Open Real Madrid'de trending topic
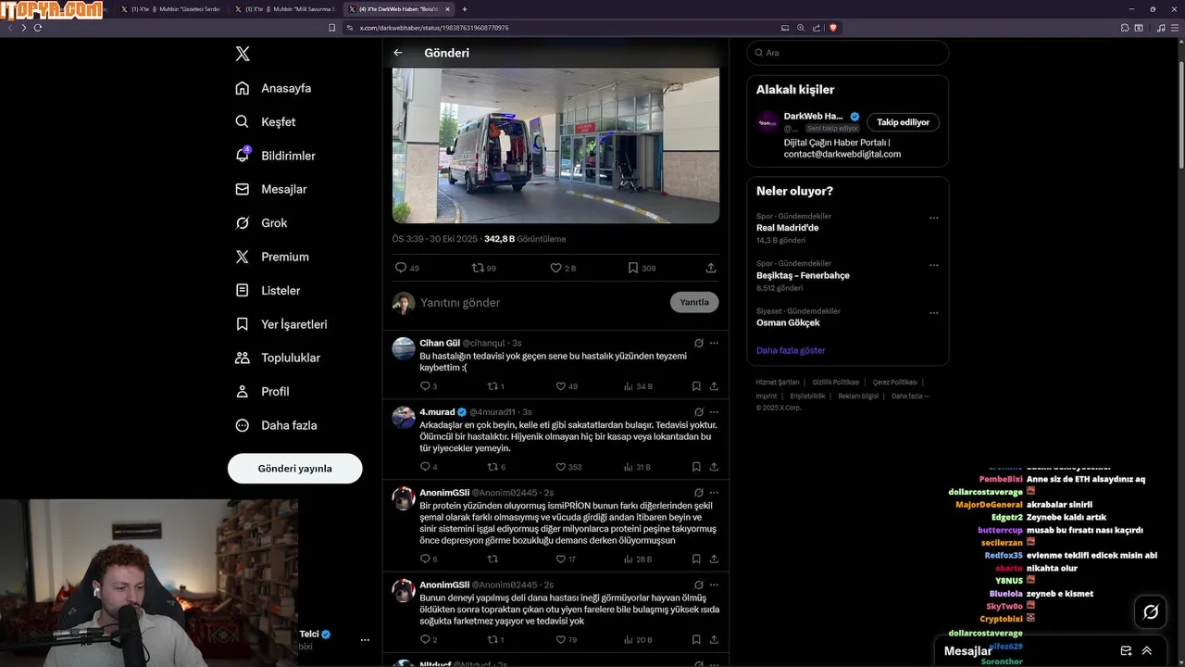This screenshot has width=1185, height=667. [787, 228]
